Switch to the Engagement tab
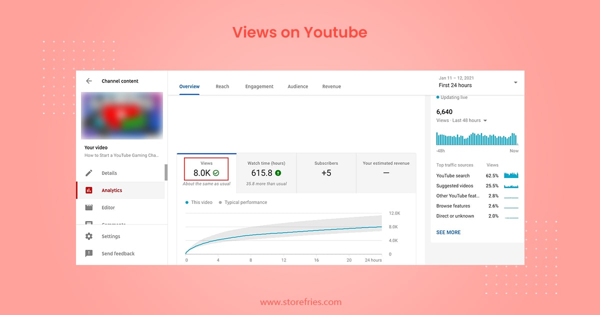Image resolution: width=600 pixels, height=315 pixels. click(x=259, y=86)
